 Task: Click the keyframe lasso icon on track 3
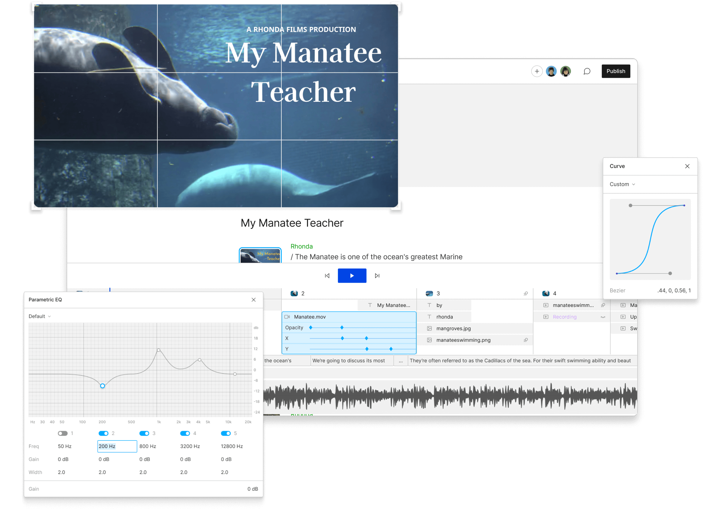point(526,294)
